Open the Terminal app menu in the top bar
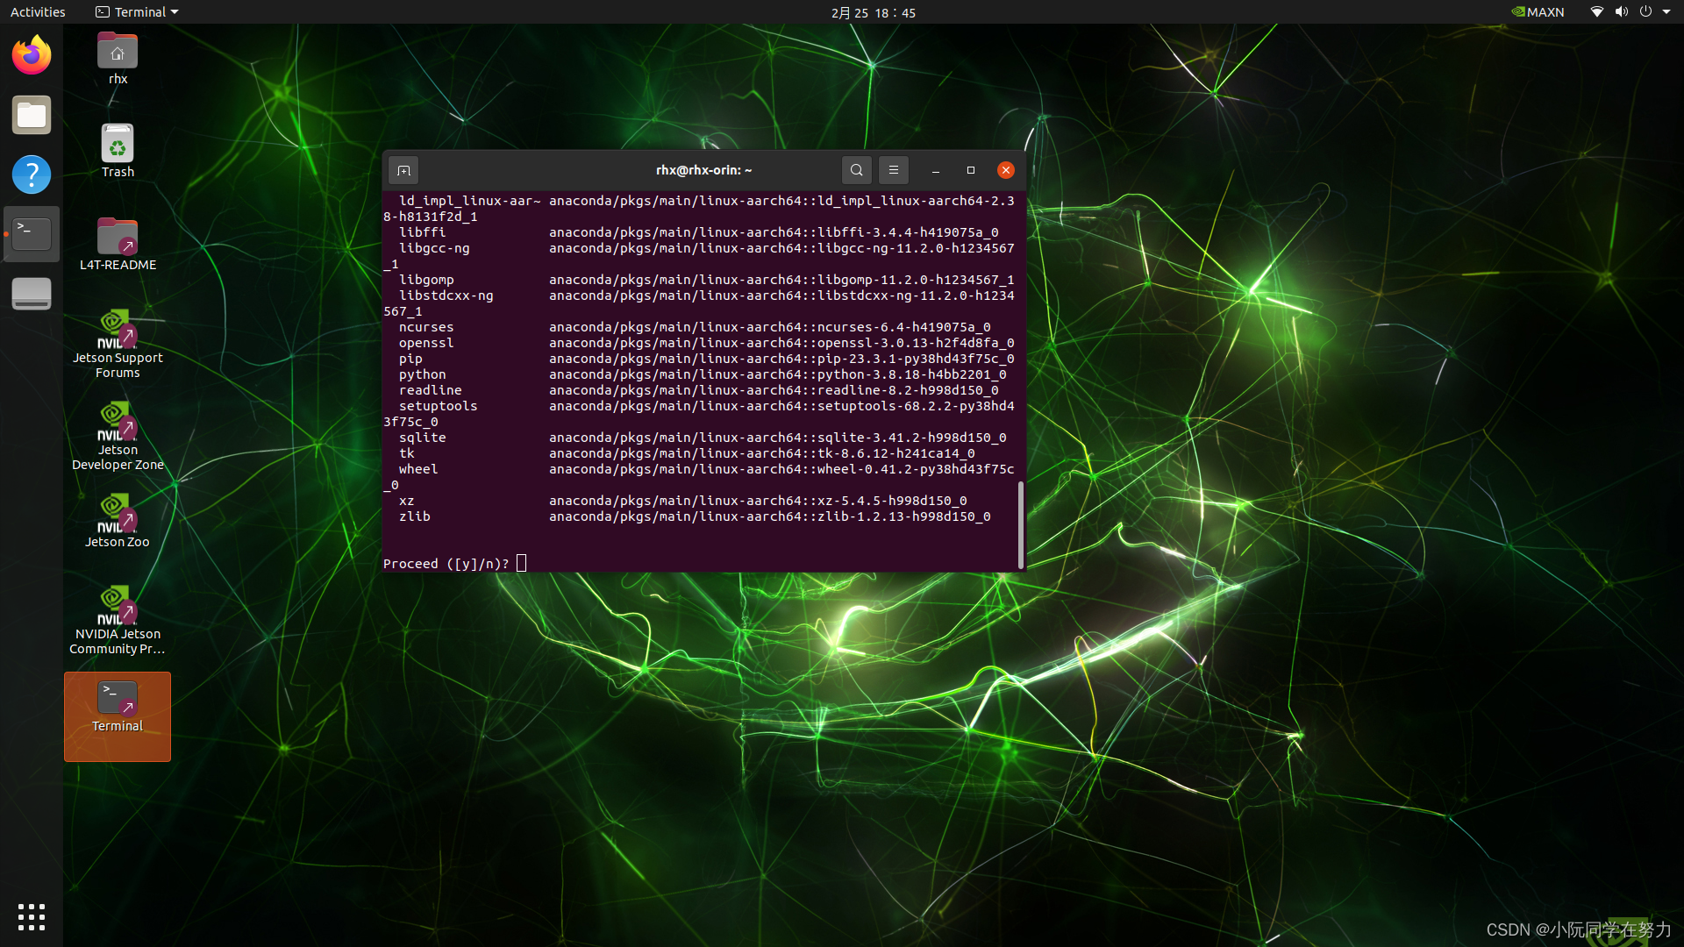Image resolution: width=1684 pixels, height=947 pixels. click(x=137, y=12)
